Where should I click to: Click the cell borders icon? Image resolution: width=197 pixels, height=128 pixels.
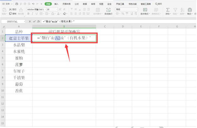point(41,13)
